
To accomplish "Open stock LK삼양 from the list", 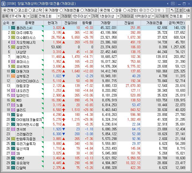I will click(21, 52).
